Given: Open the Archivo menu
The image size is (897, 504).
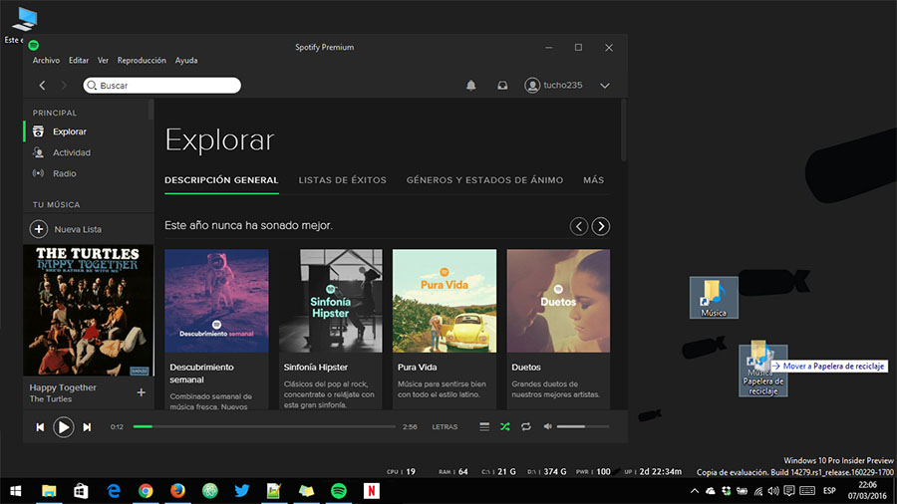Looking at the screenshot, I should tap(46, 60).
